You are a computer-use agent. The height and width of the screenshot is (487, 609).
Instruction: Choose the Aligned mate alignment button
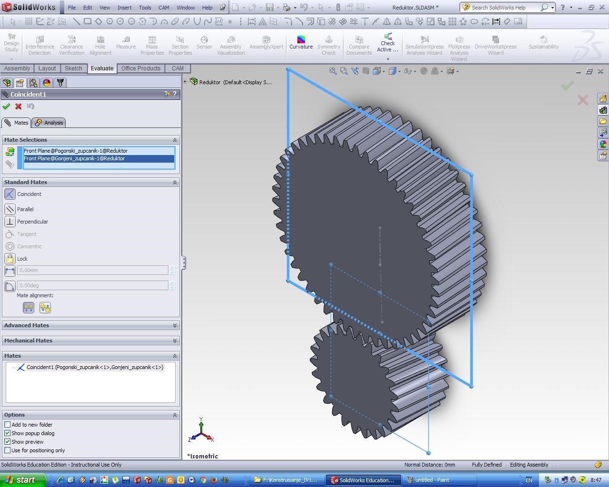pos(29,308)
